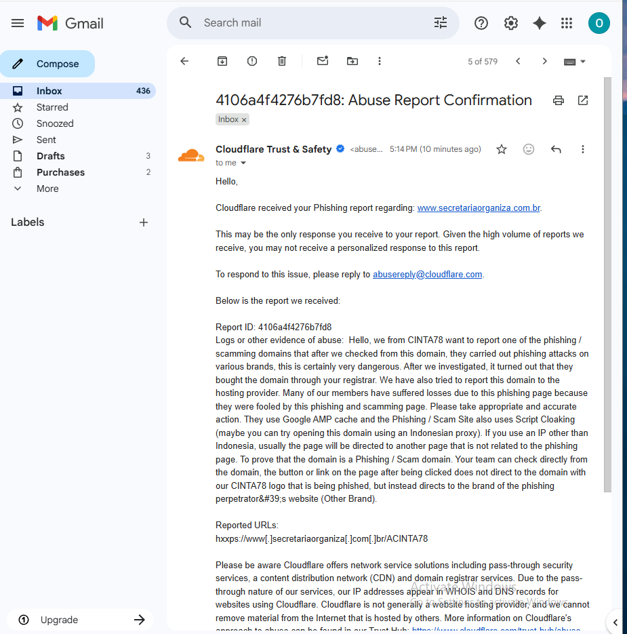Click the '5 of 579' counter

point(482,62)
